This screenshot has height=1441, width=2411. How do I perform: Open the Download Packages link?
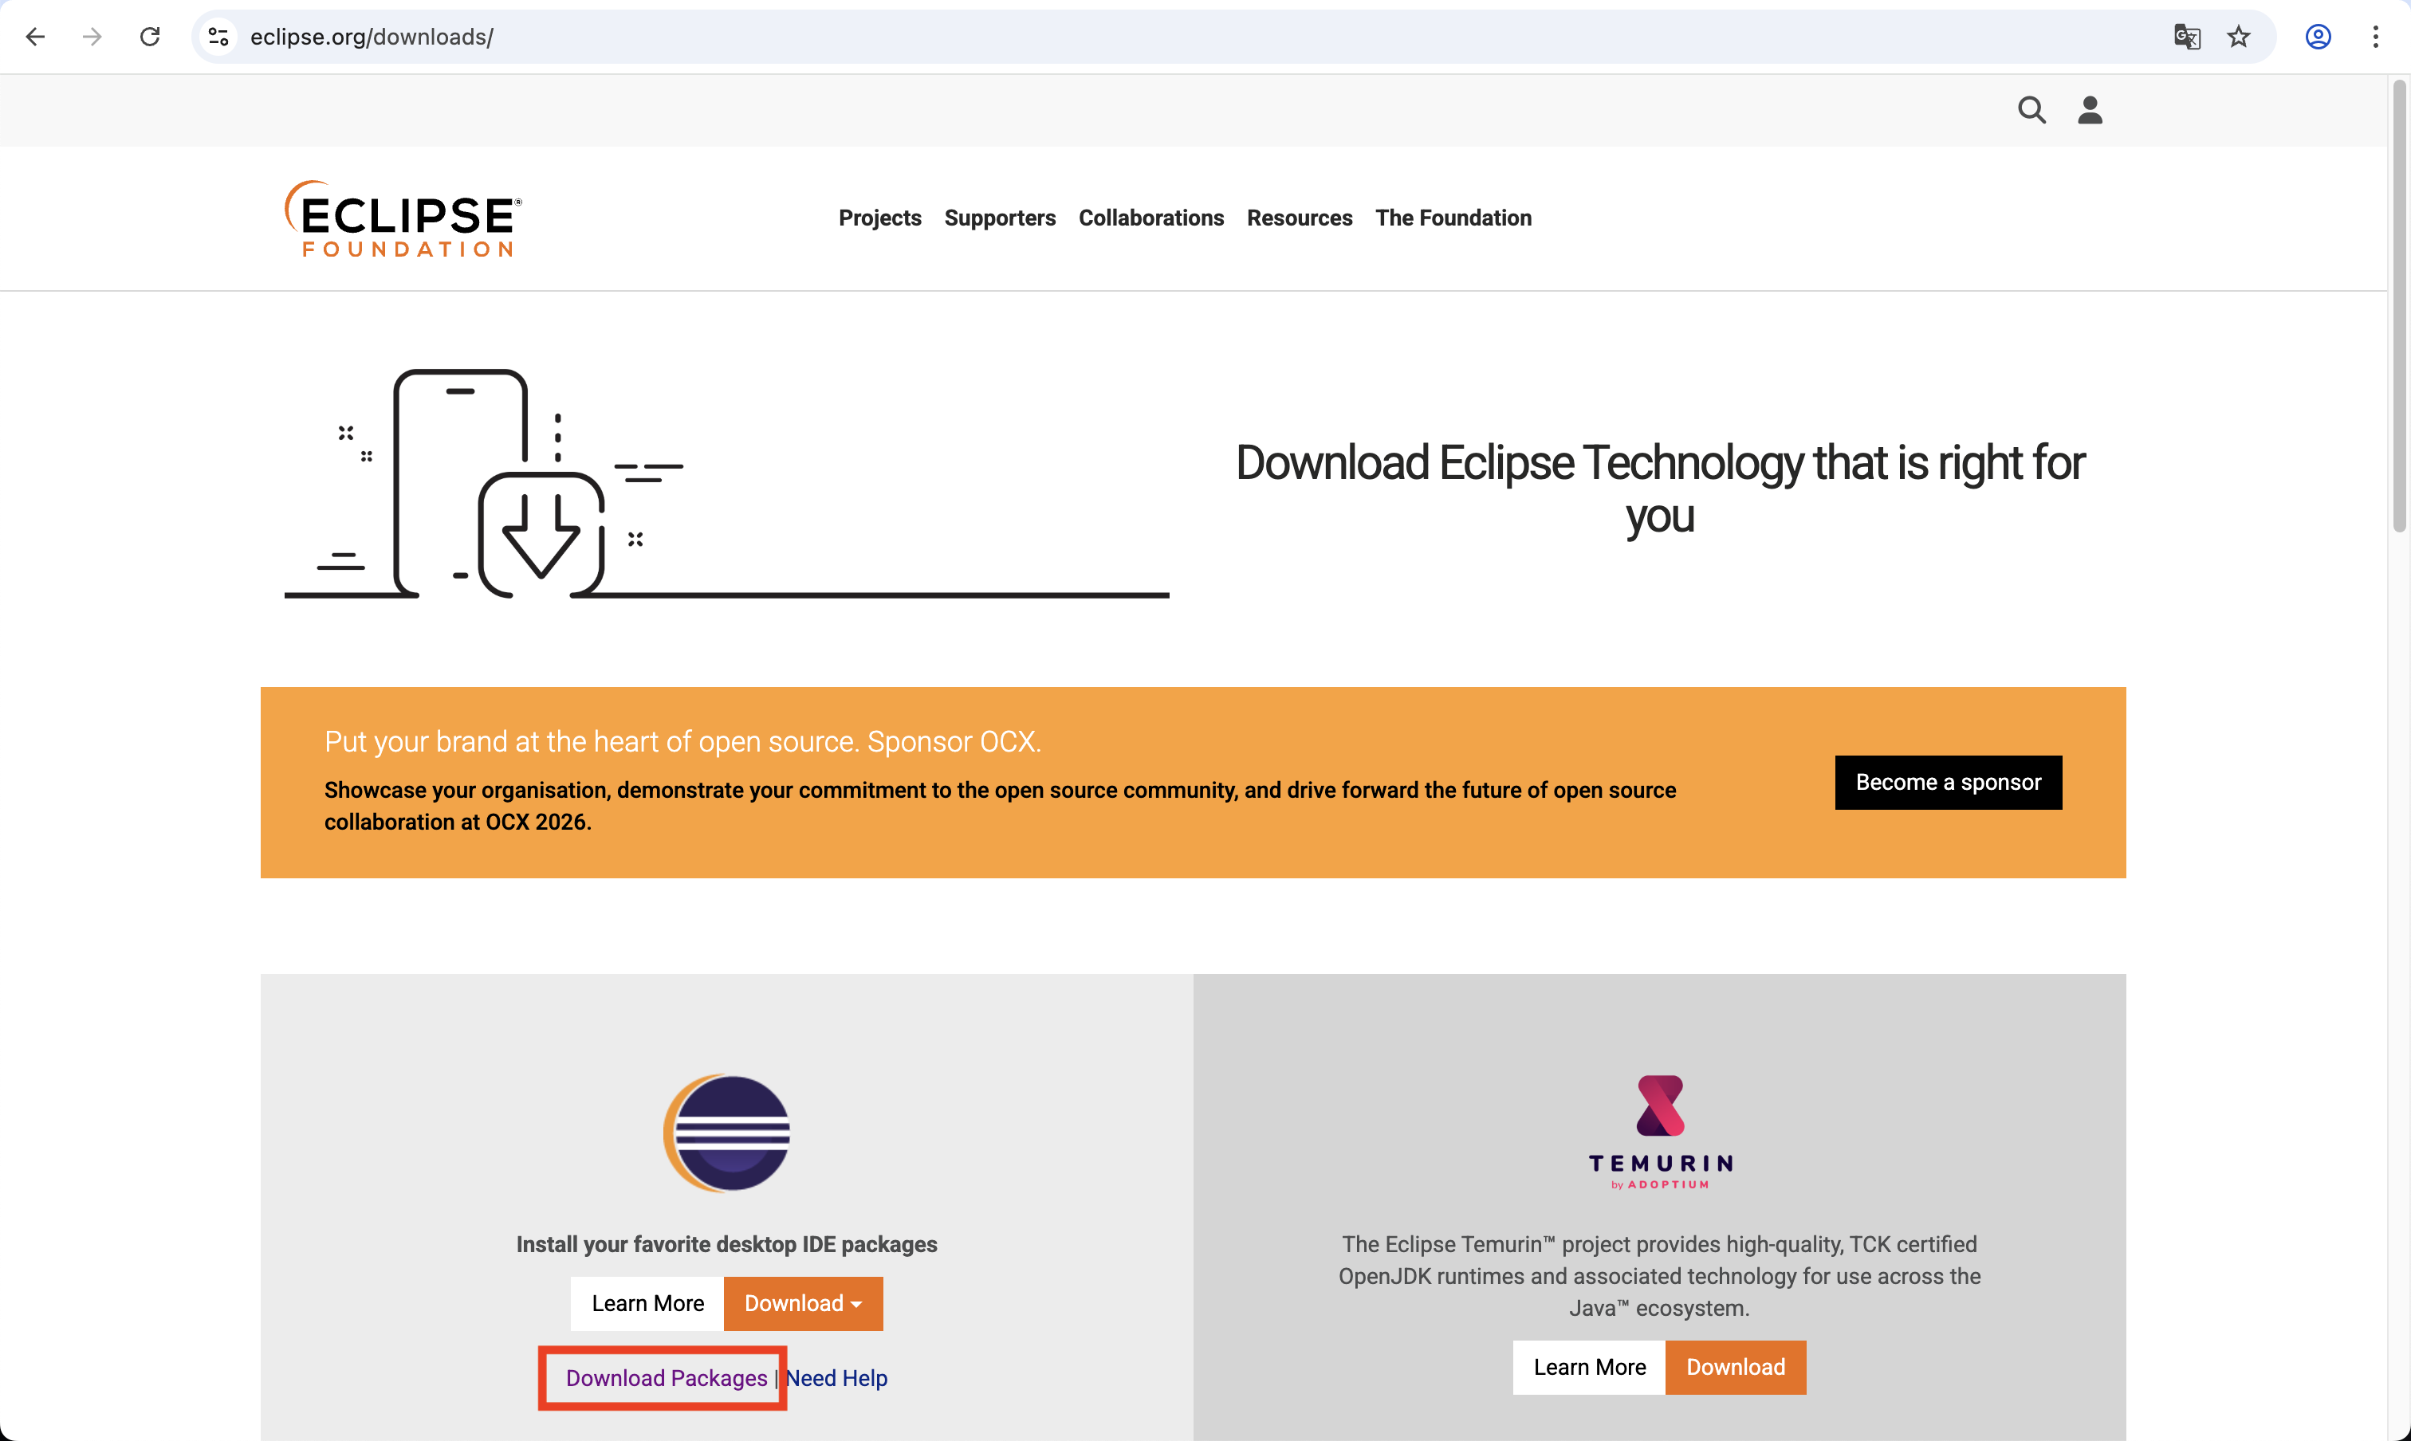667,1378
